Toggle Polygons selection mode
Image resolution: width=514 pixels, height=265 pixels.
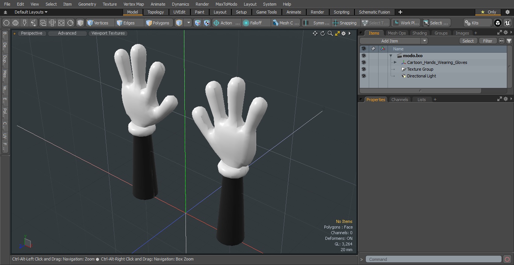click(158, 23)
